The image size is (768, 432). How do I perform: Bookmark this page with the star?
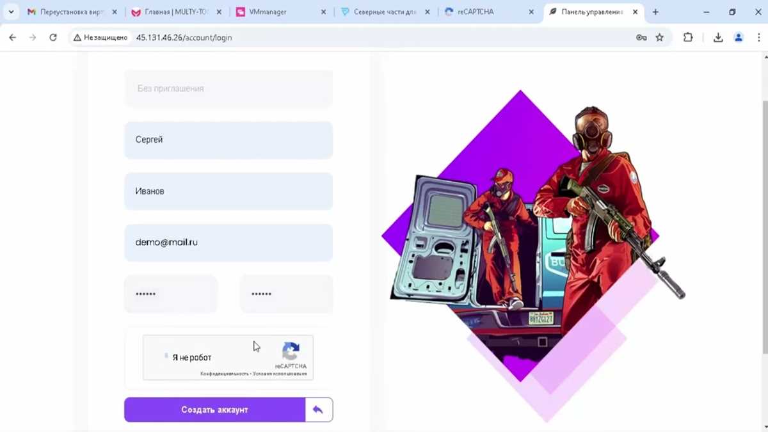[x=660, y=38]
